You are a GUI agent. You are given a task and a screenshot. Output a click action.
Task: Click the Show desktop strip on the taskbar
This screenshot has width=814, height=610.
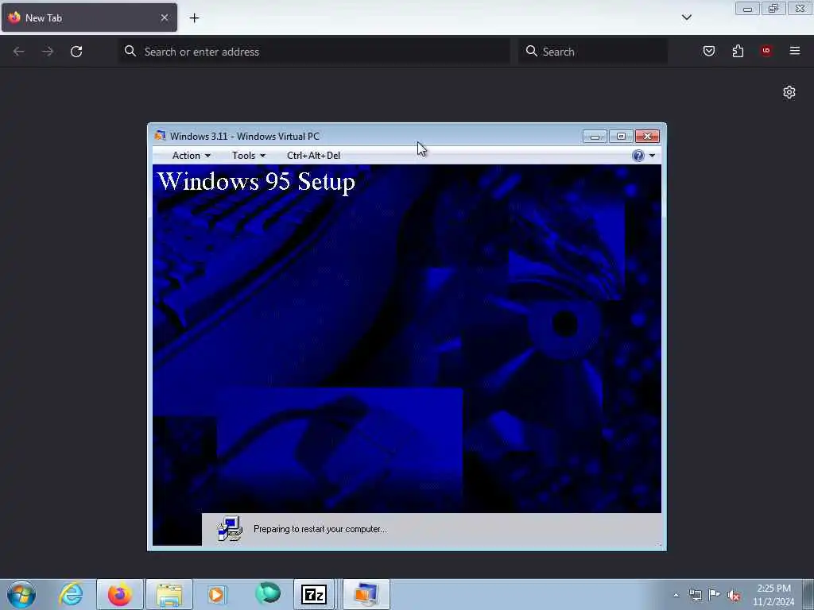pos(808,594)
